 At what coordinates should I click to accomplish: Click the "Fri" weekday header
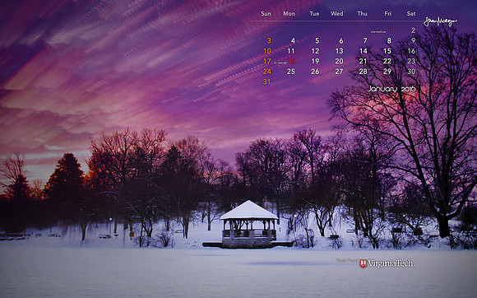388,14
